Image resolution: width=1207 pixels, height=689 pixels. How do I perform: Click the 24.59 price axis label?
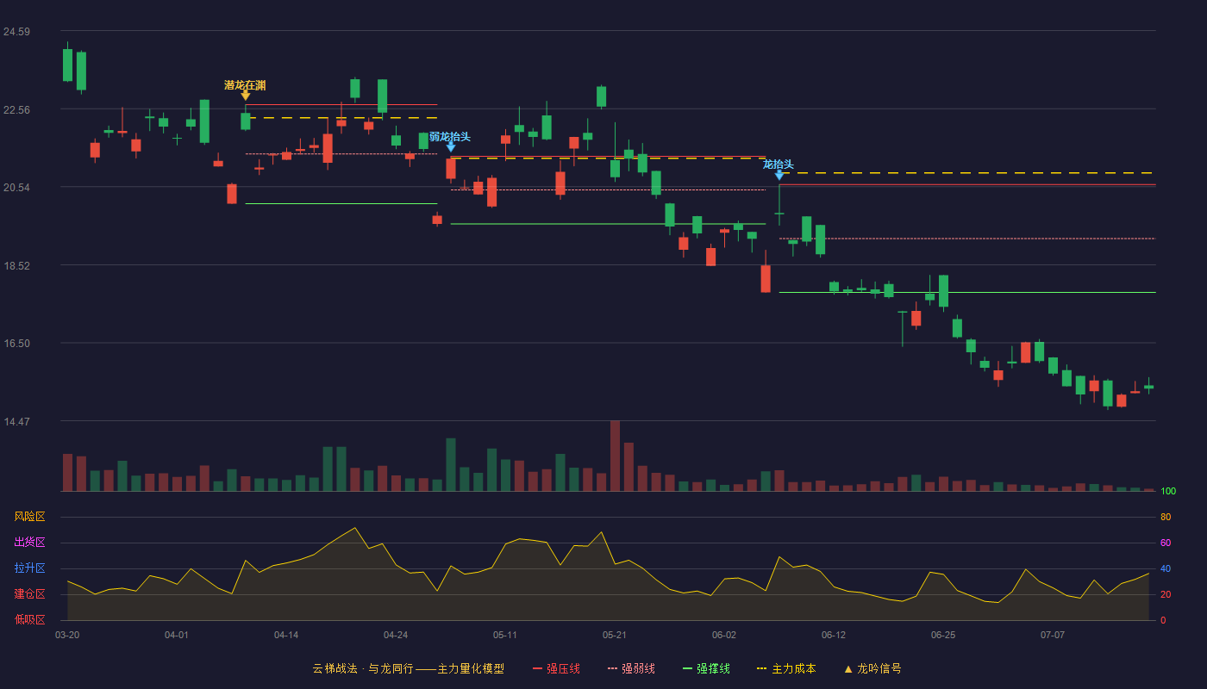(16, 32)
